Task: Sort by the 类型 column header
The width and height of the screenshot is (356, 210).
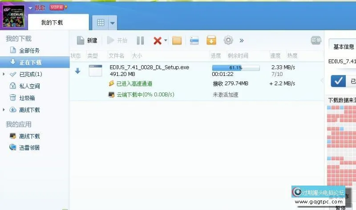Action: click(x=93, y=56)
